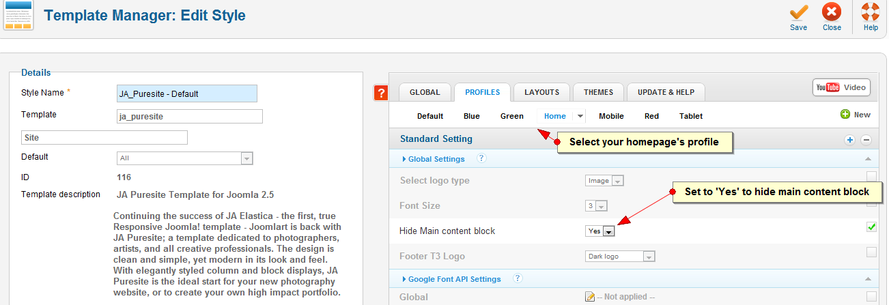Switch to the LAYOUTS tab
889x305 pixels.
(x=541, y=92)
